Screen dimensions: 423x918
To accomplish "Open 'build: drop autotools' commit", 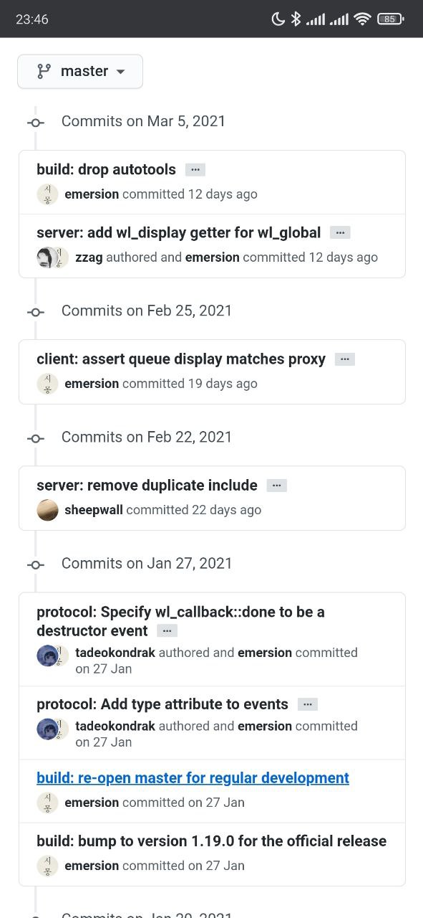I will [106, 170].
